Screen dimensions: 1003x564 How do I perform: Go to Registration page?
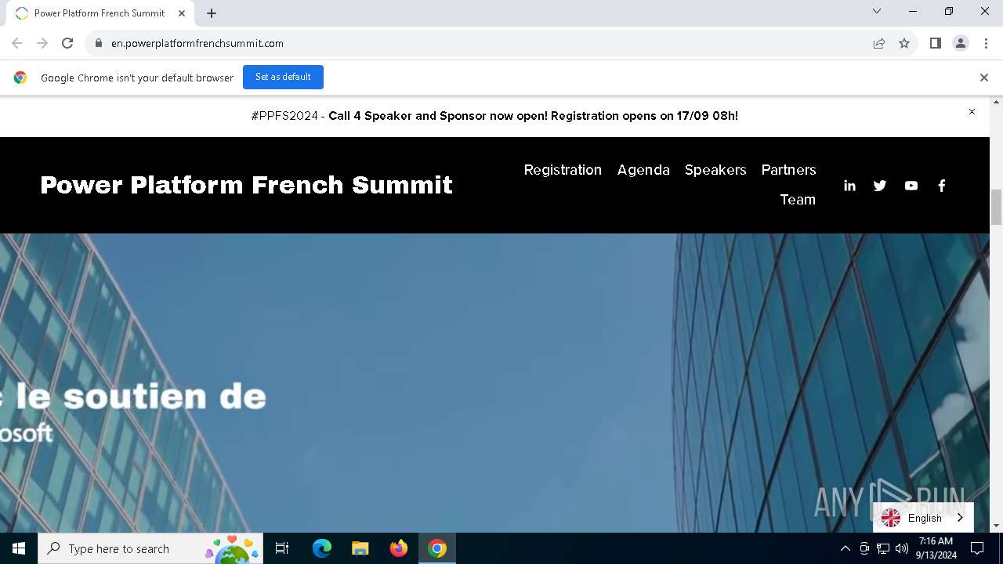coord(563,170)
